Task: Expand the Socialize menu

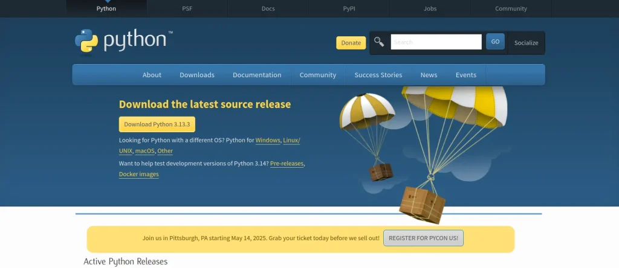Action: pos(526,43)
